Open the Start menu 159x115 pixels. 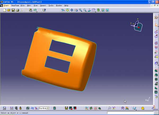click(6, 6)
